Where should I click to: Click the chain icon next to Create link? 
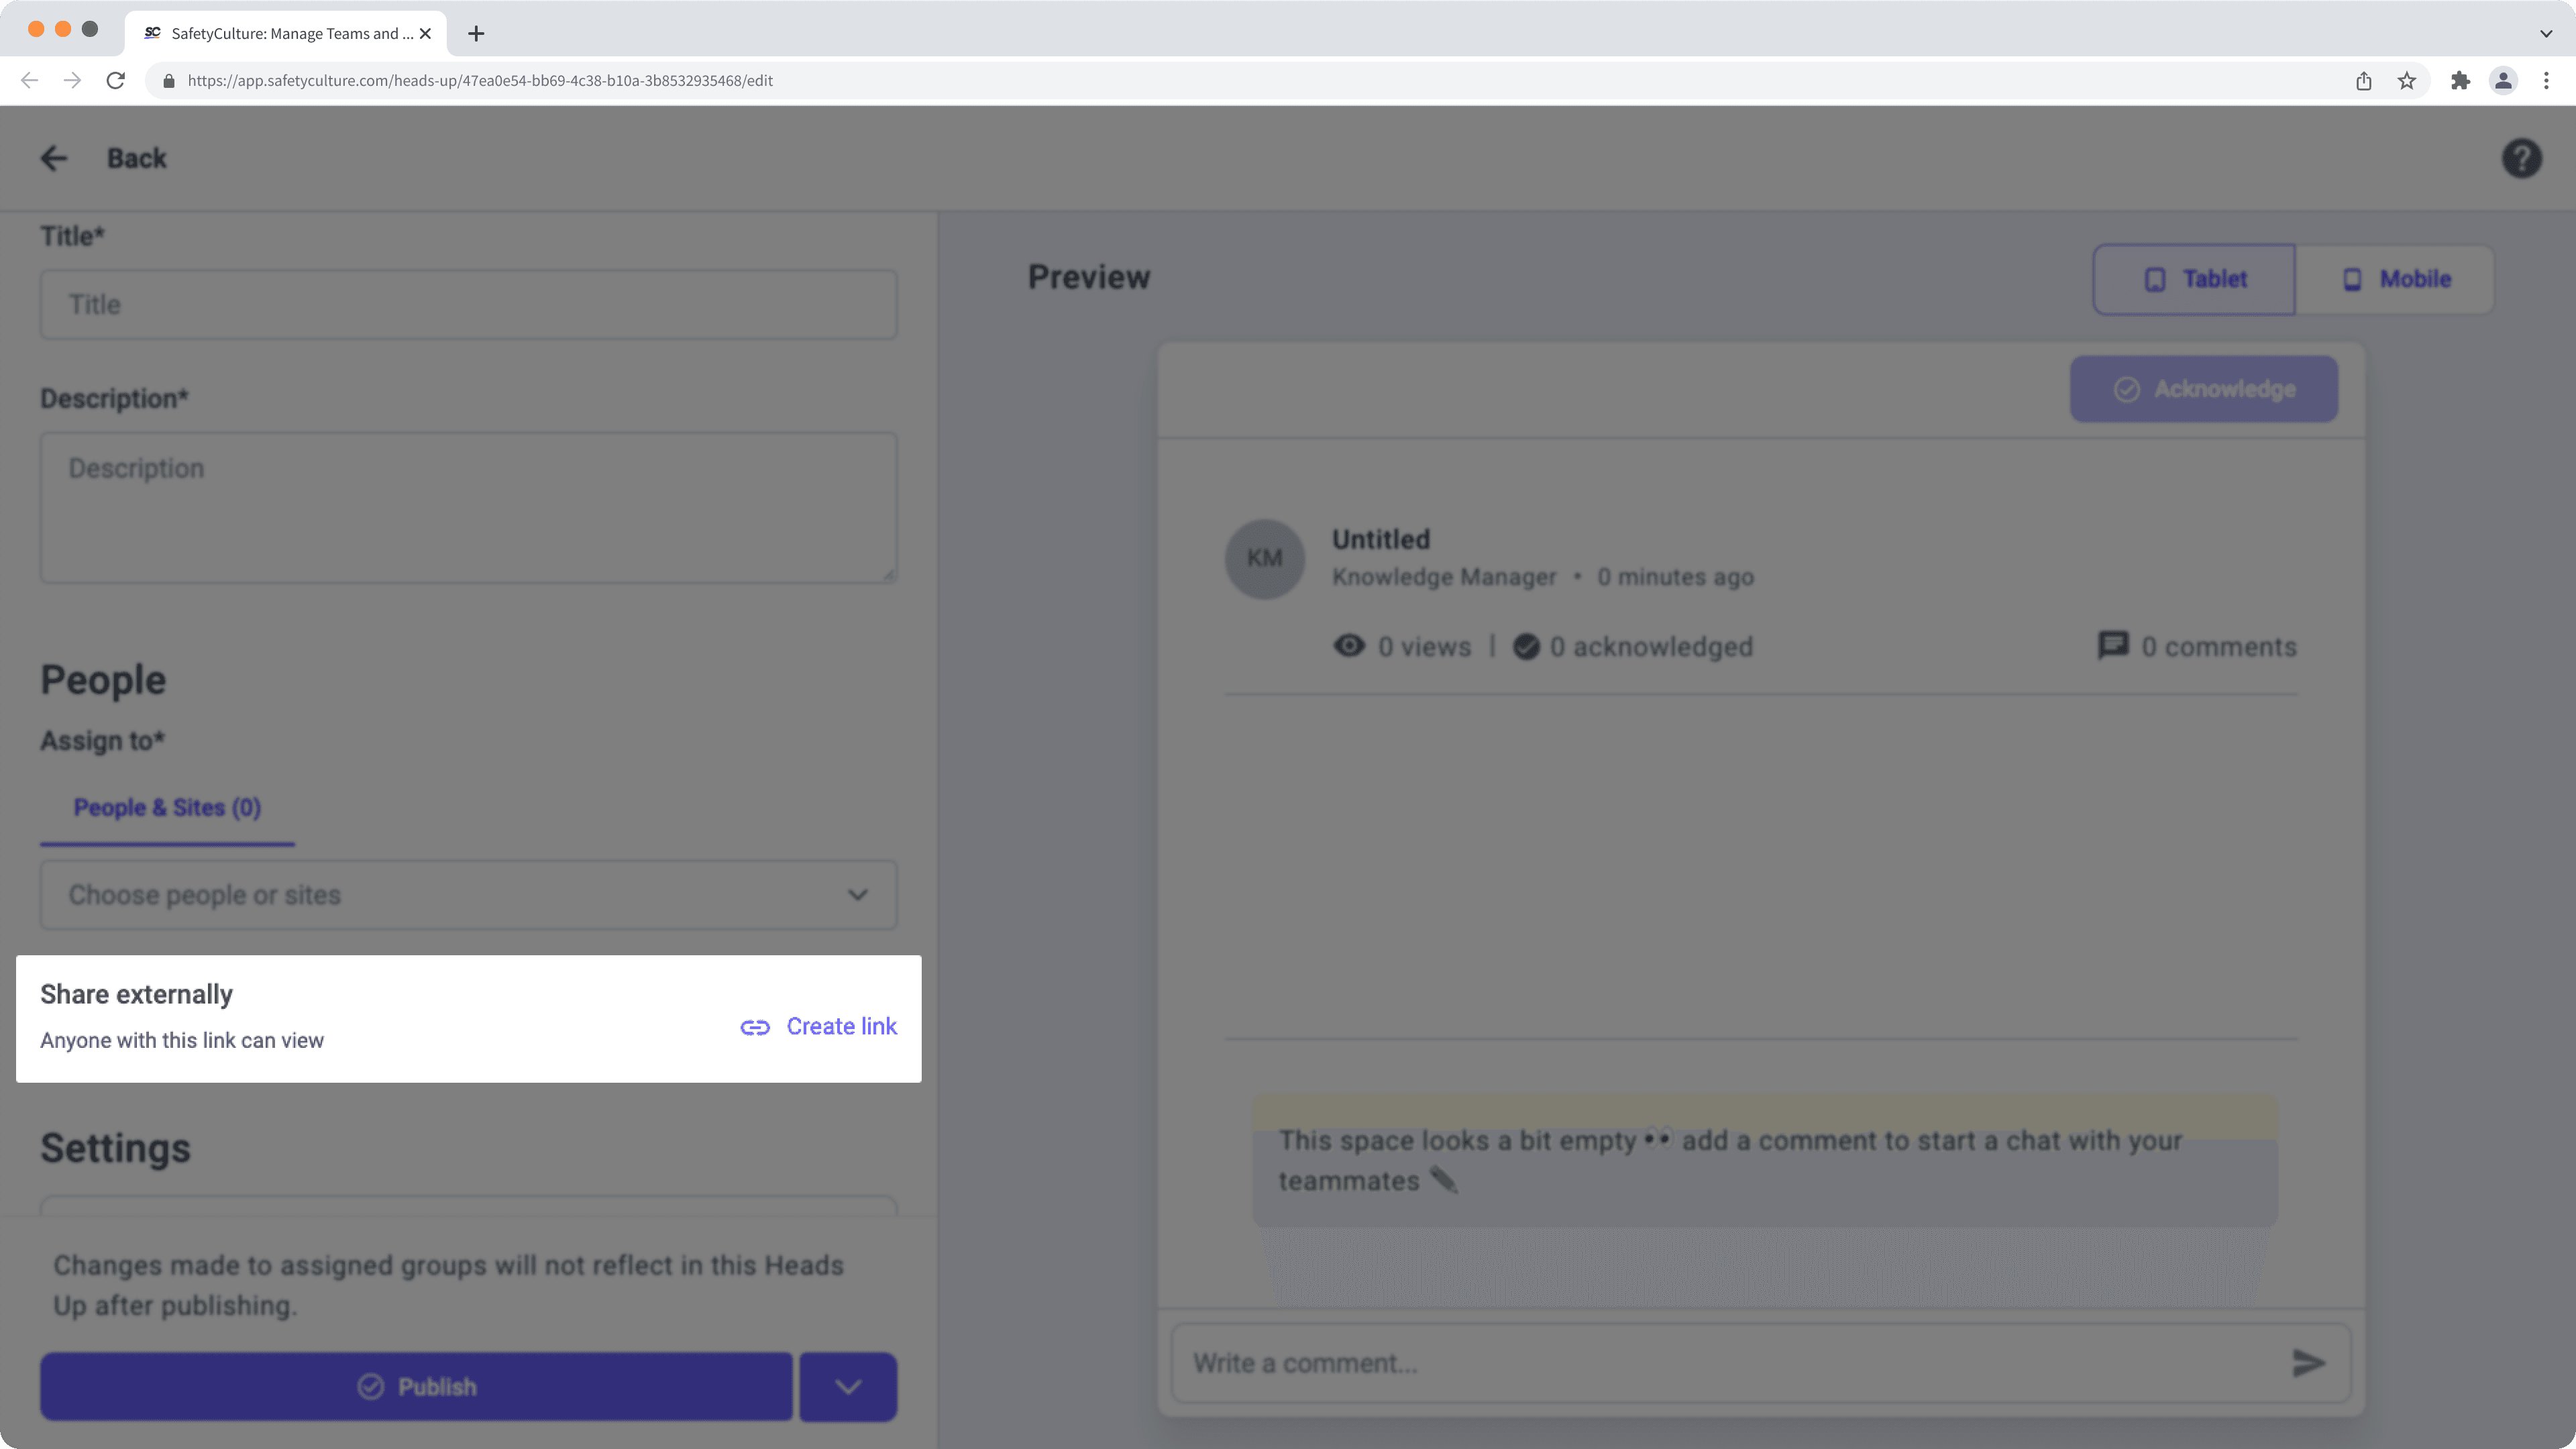tap(754, 1026)
